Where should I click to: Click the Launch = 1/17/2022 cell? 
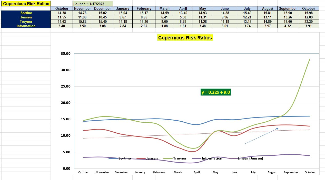93,4
